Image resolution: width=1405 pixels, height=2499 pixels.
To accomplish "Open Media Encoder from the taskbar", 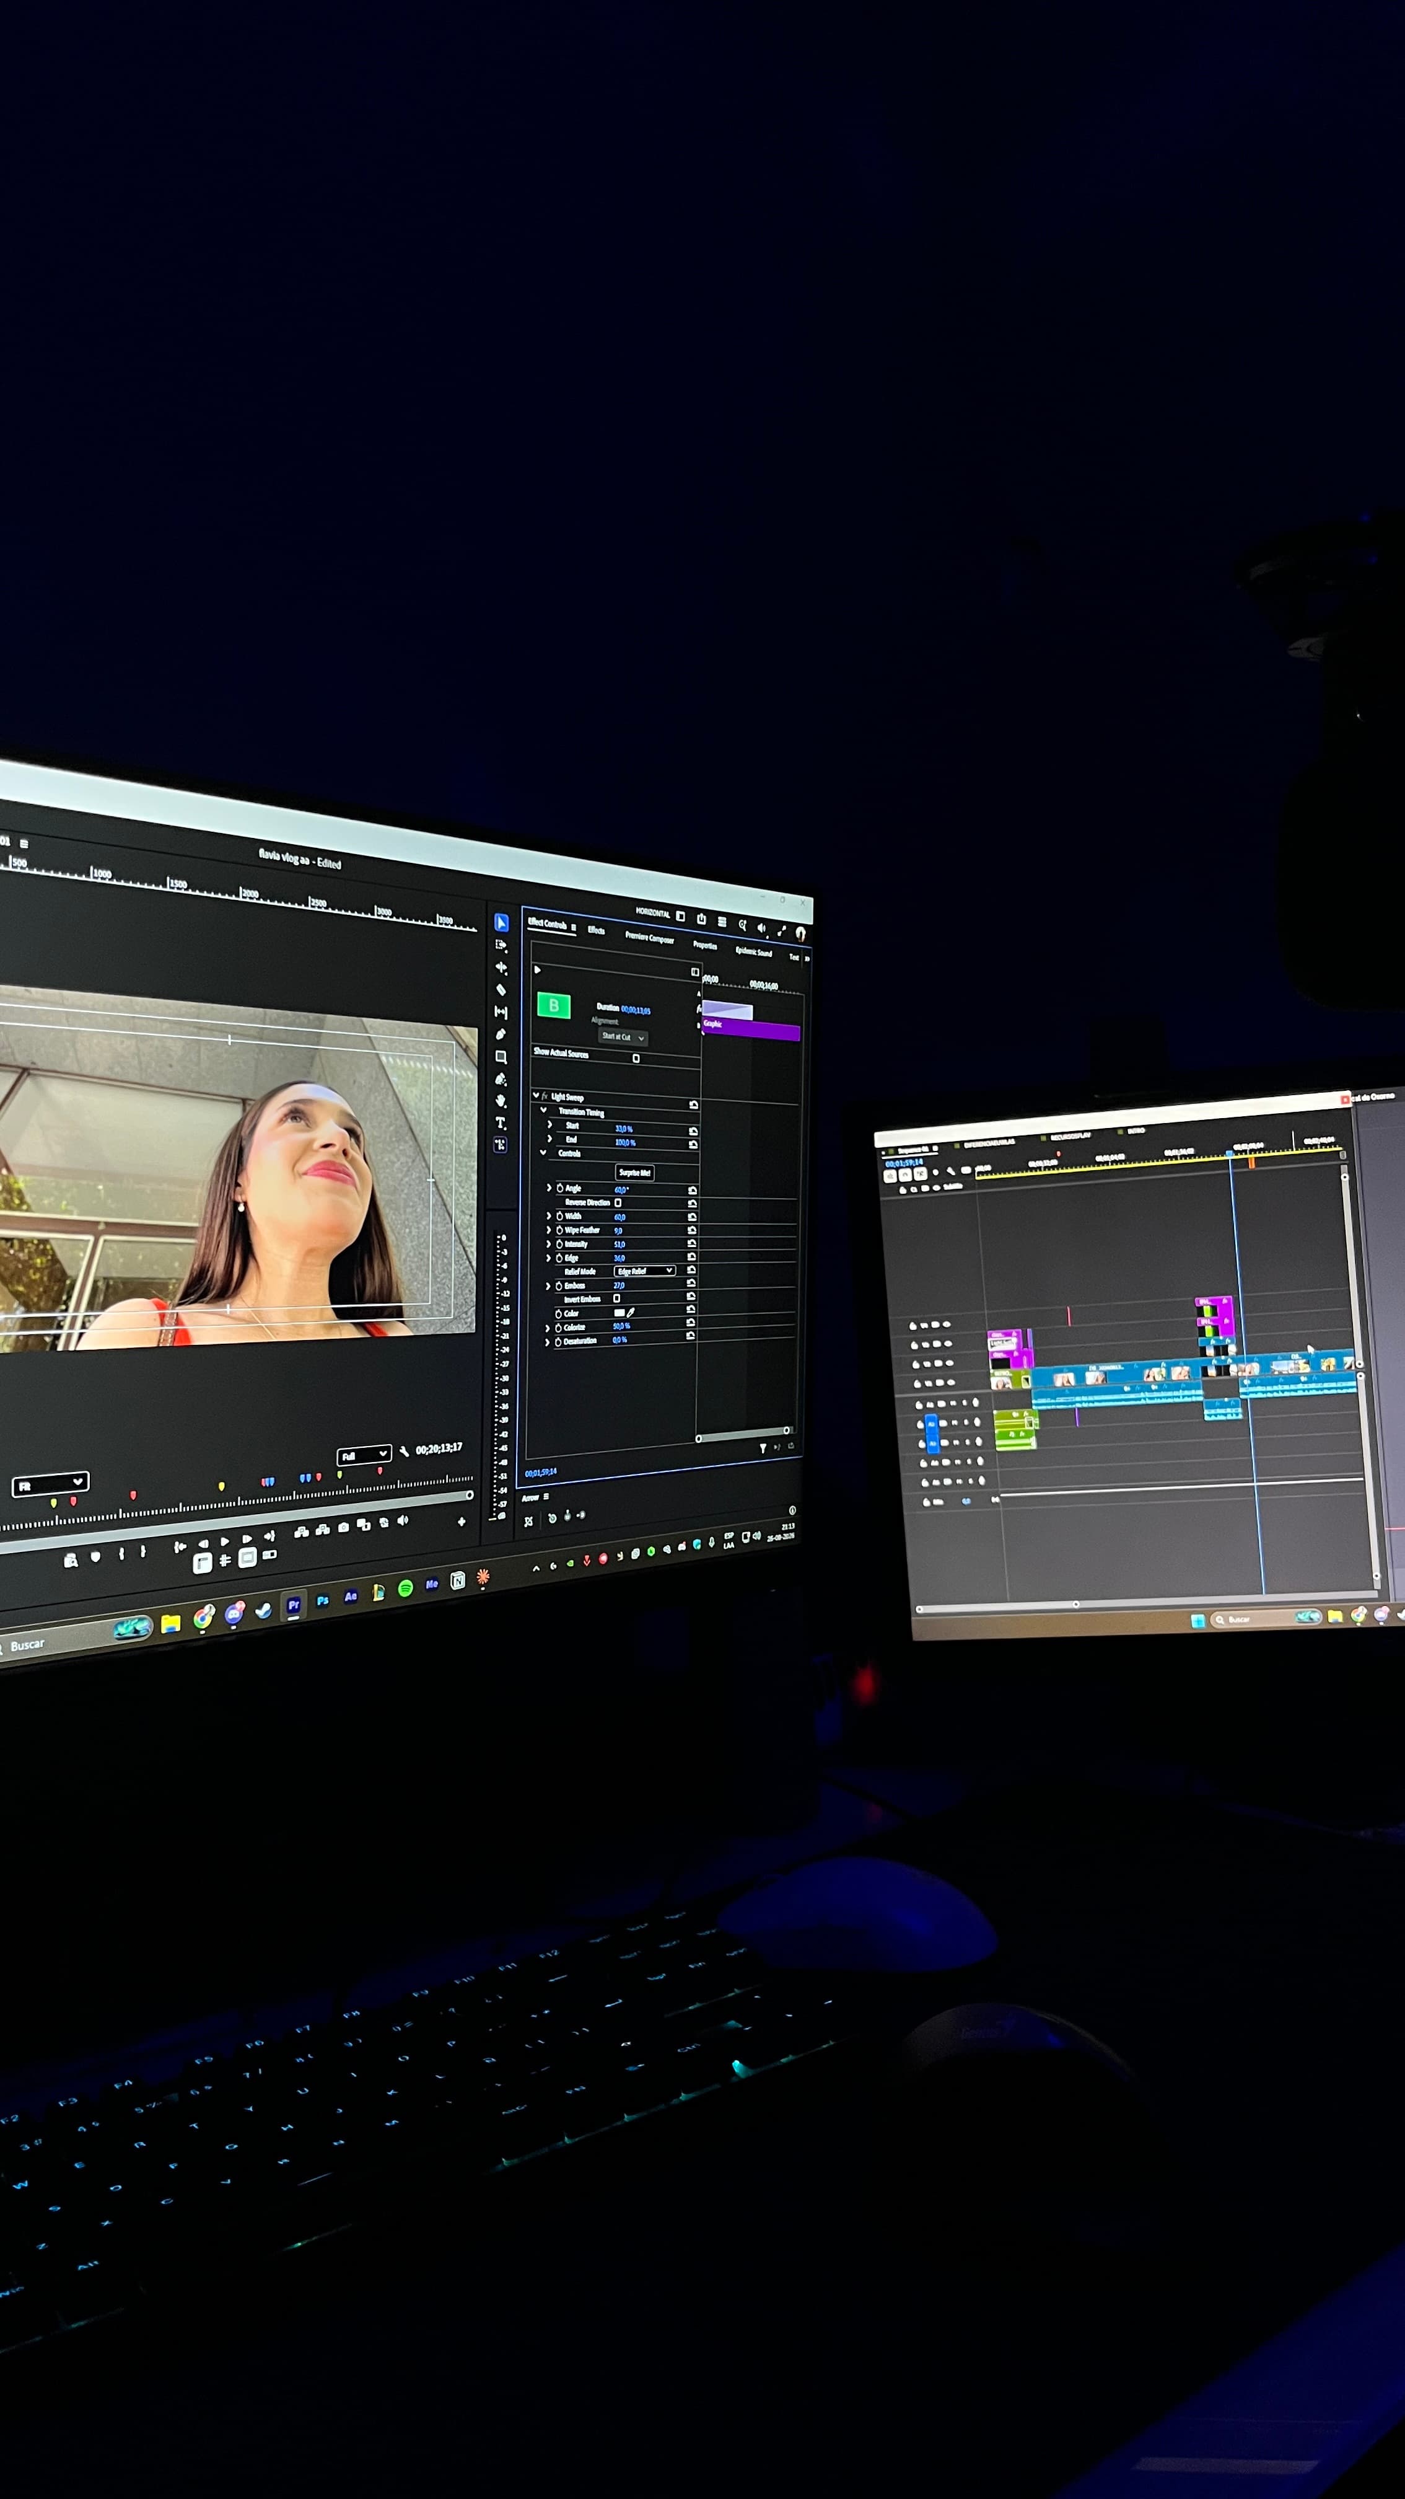I will click(x=432, y=1583).
